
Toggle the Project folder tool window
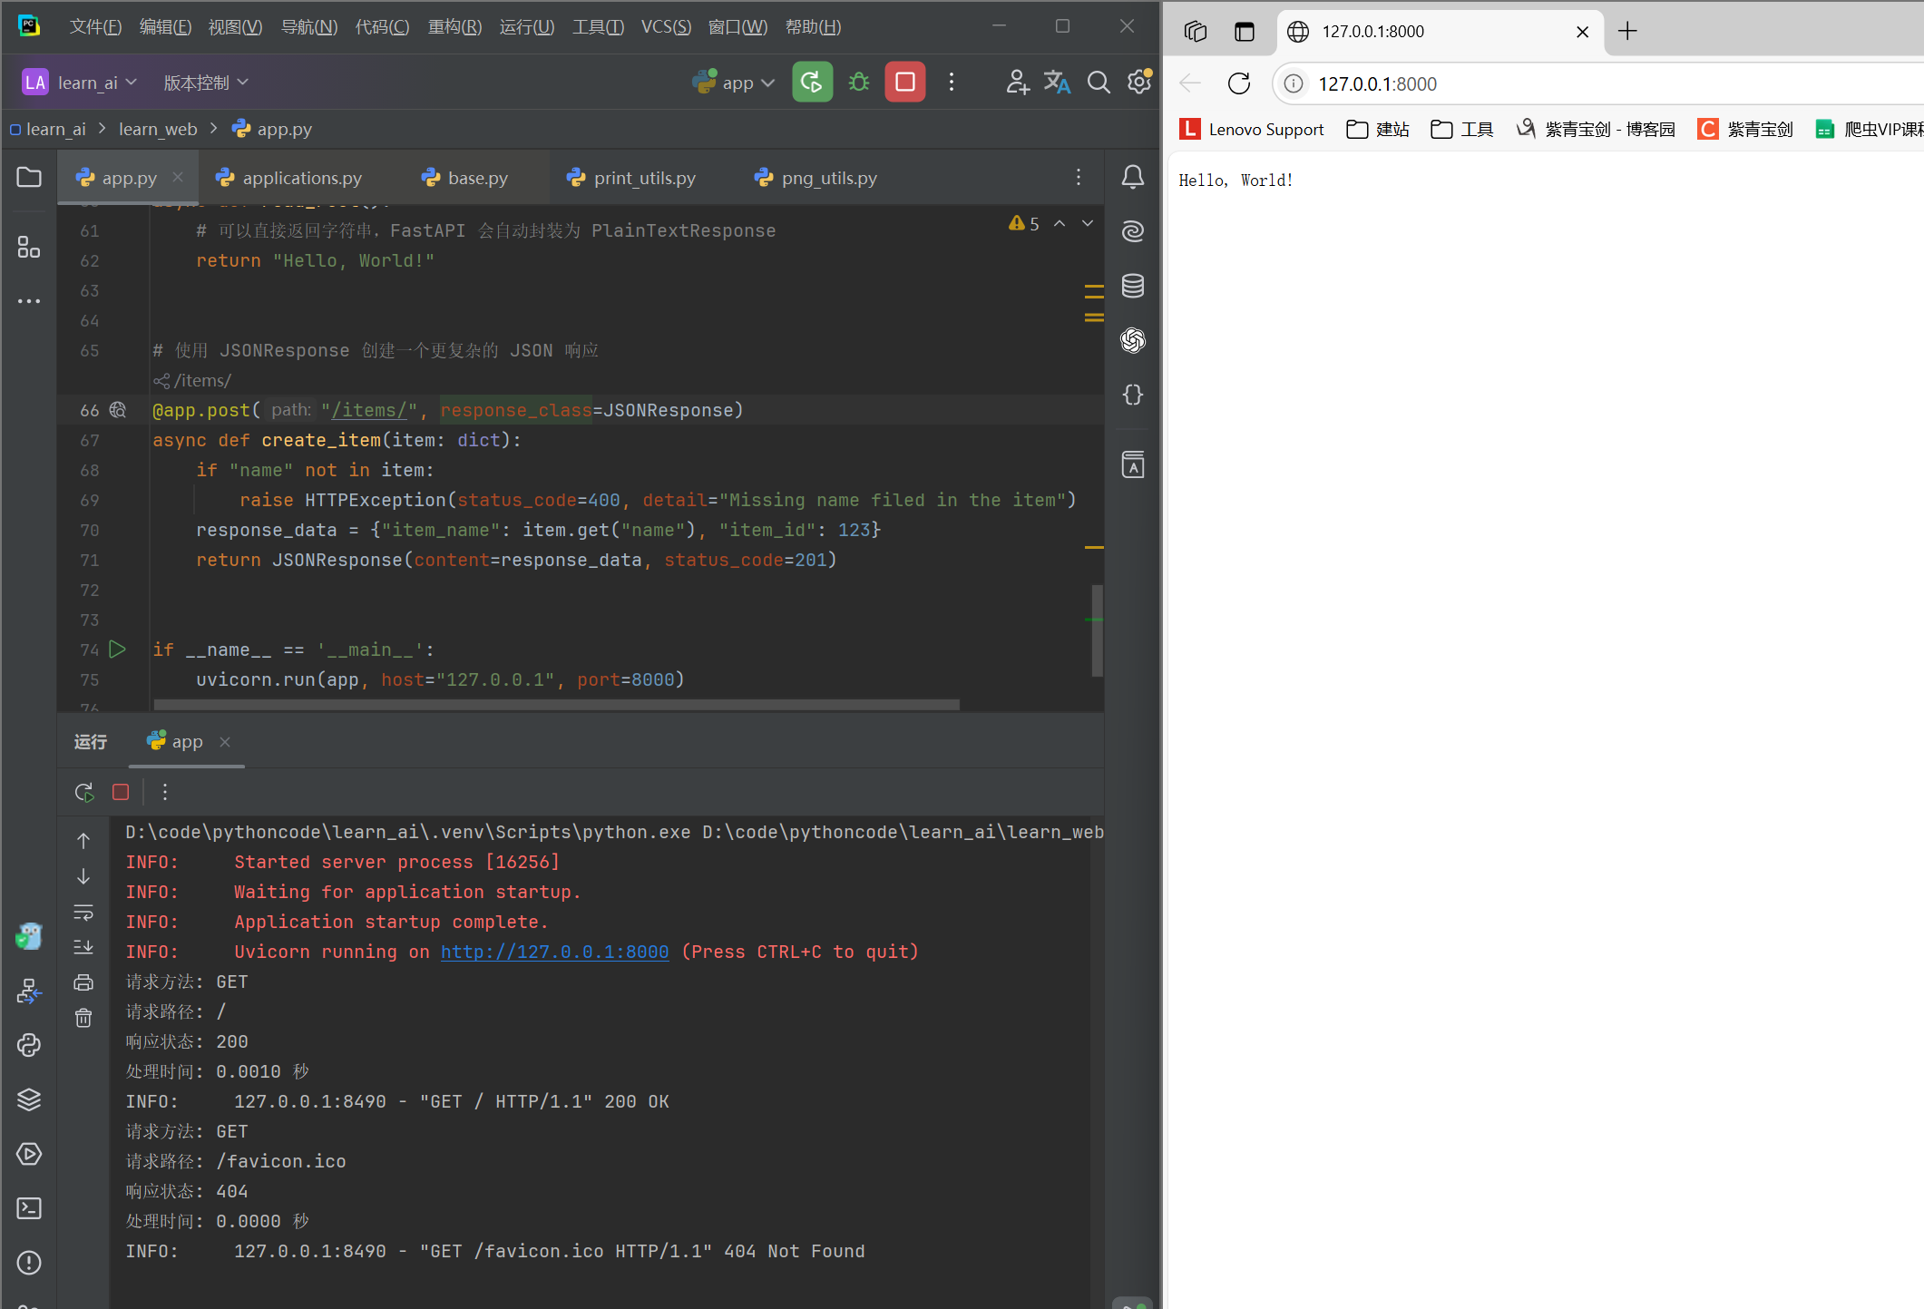[29, 177]
